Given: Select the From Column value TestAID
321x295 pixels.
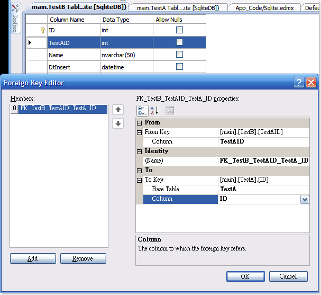Looking at the screenshot, I should 264,141.
